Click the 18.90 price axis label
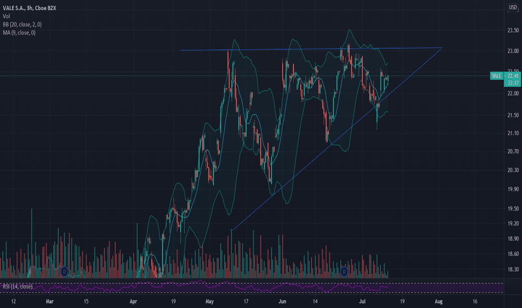 pos(512,239)
